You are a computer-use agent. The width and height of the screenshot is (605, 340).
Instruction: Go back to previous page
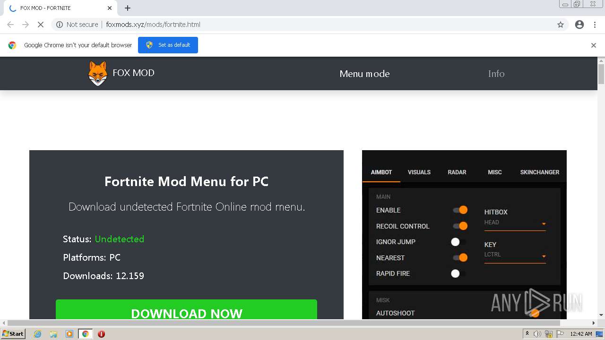[x=10, y=25]
